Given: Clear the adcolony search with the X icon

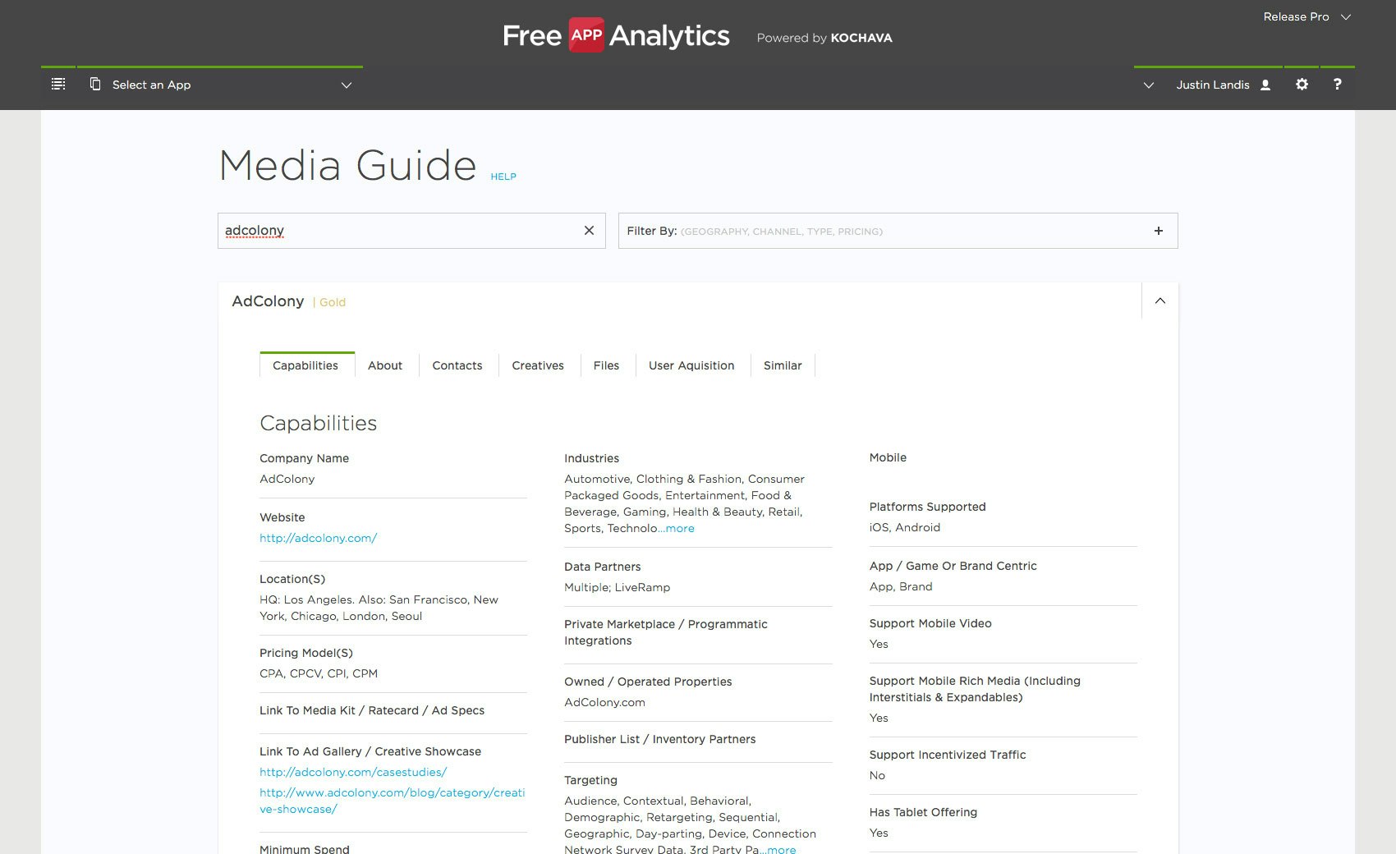Looking at the screenshot, I should click(x=589, y=231).
